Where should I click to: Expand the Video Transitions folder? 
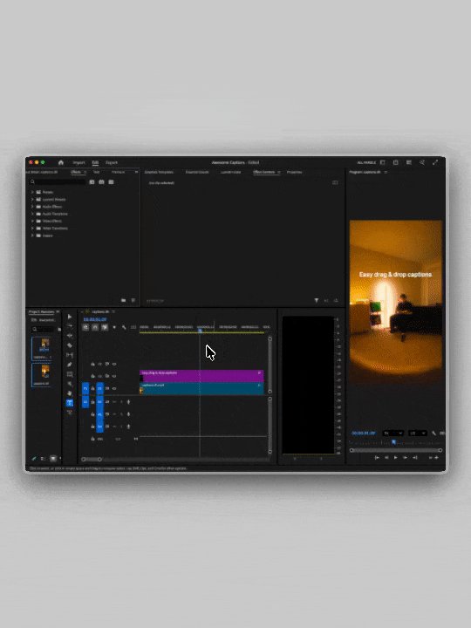coord(32,228)
